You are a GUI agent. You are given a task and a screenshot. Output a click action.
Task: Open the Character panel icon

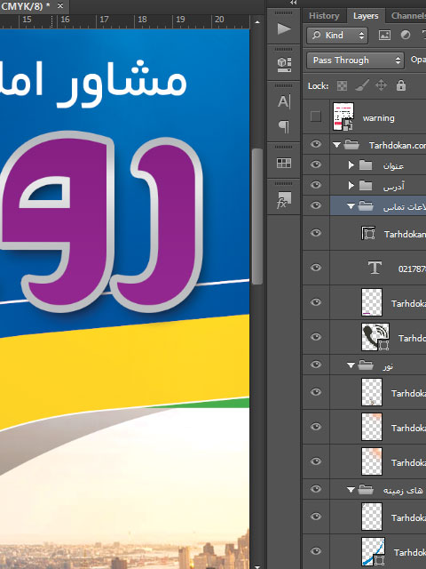tap(284, 101)
